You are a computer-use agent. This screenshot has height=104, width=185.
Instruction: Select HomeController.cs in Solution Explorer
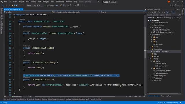[x=162, y=51]
